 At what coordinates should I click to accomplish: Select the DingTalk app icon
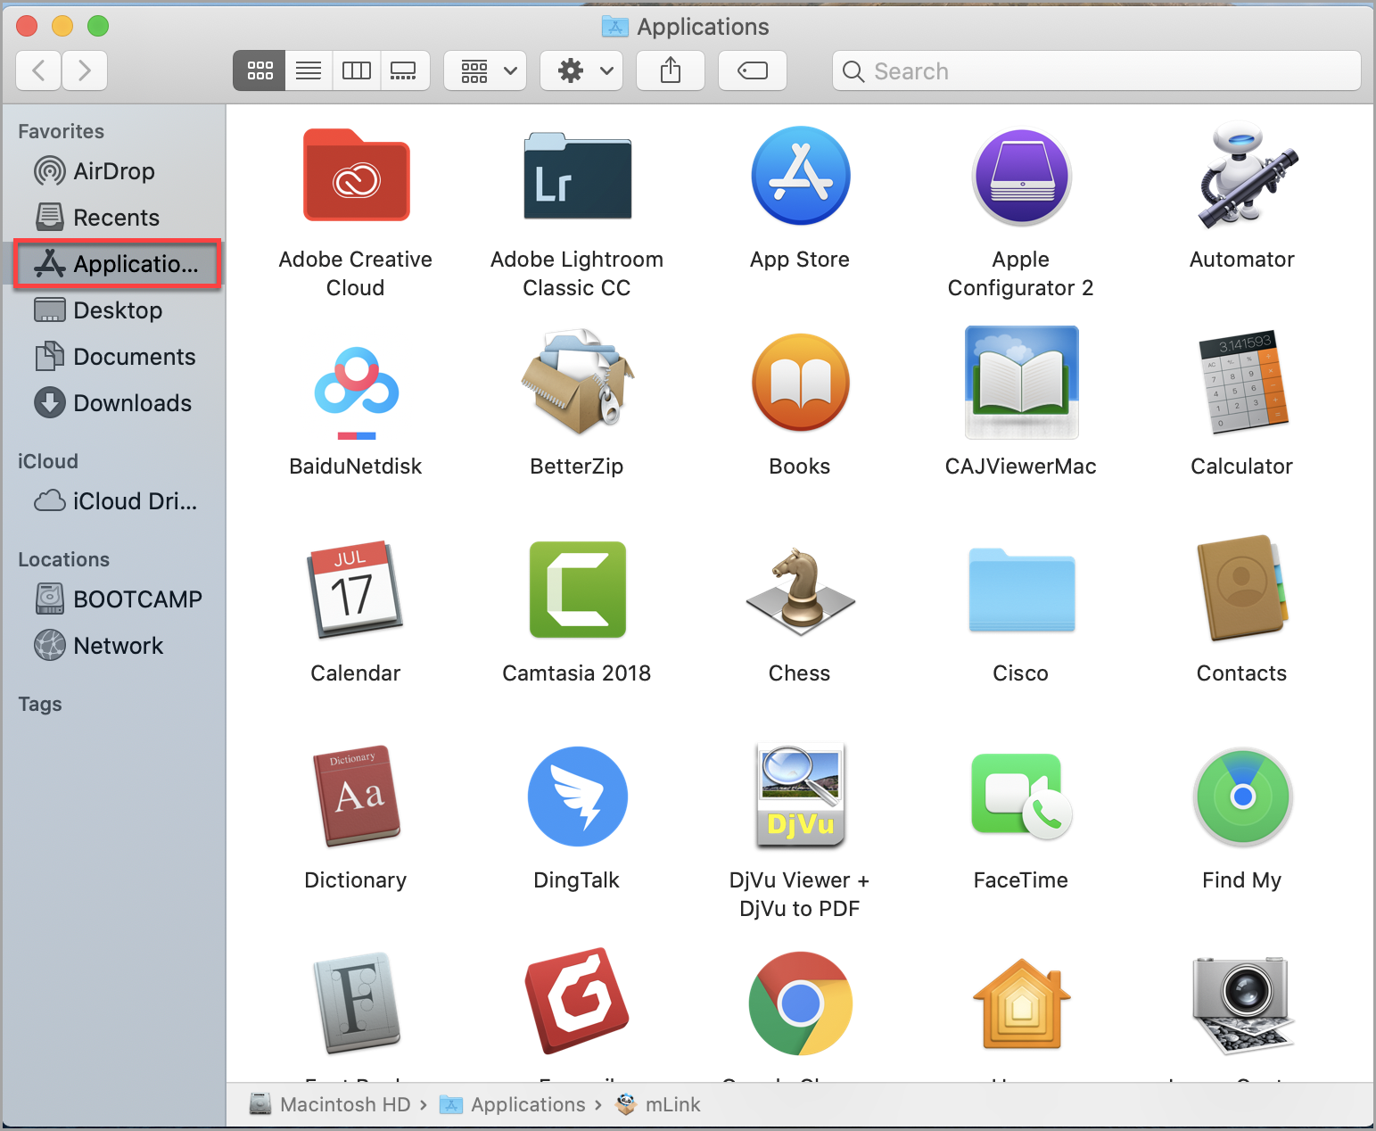point(577,797)
